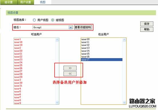This screenshot has height=110, width=158.
Task: Select user19 in available users list
Action: (x=35, y=45)
